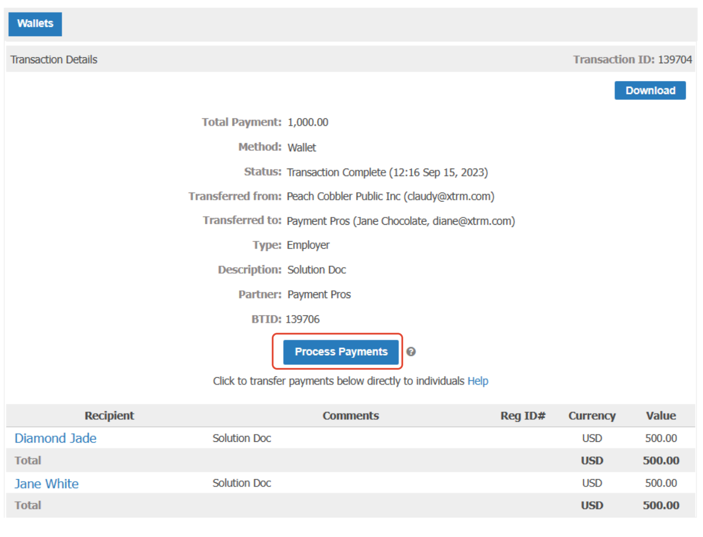Screen dimensions: 703x537
Task: Click the Download button
Action: [650, 90]
